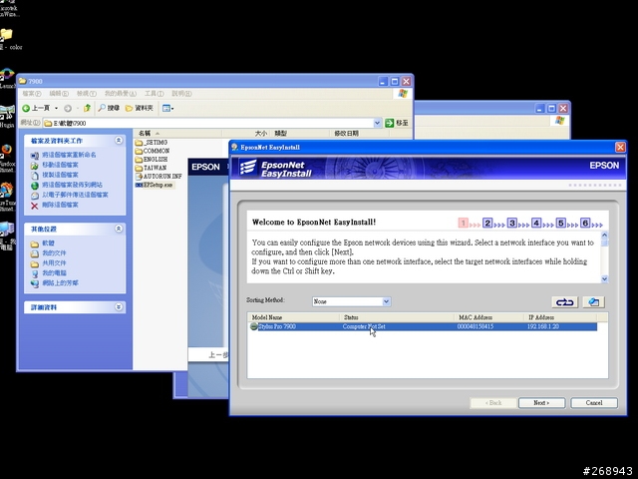Collapse the Other Places (其他位置) panel

[x=119, y=229]
